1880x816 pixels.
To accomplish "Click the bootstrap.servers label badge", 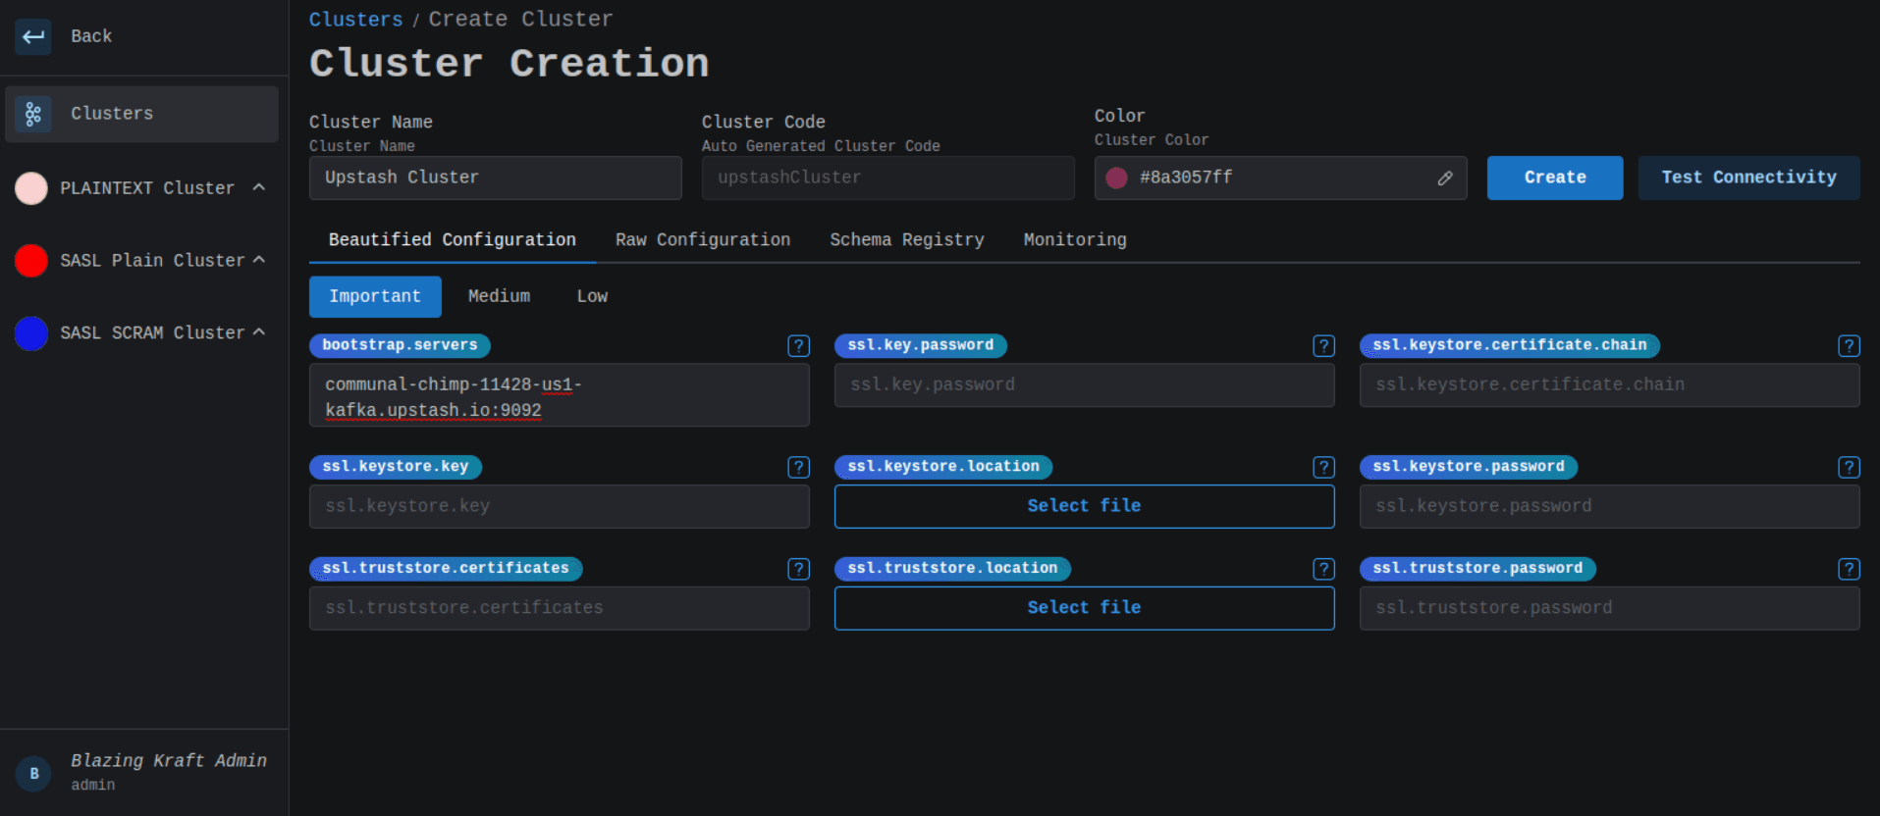I will 400,345.
